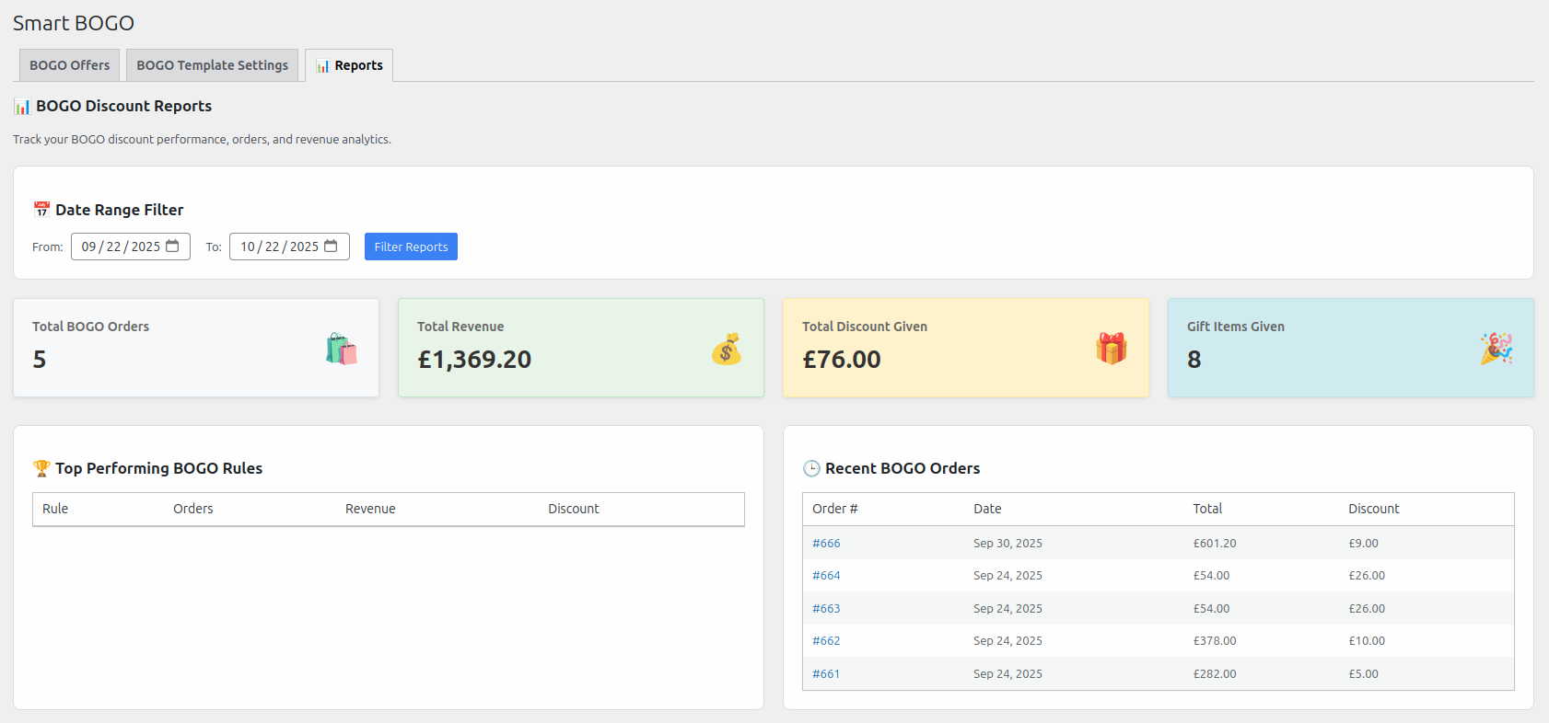Open order #661 link
The image size is (1549, 723).
(x=826, y=674)
